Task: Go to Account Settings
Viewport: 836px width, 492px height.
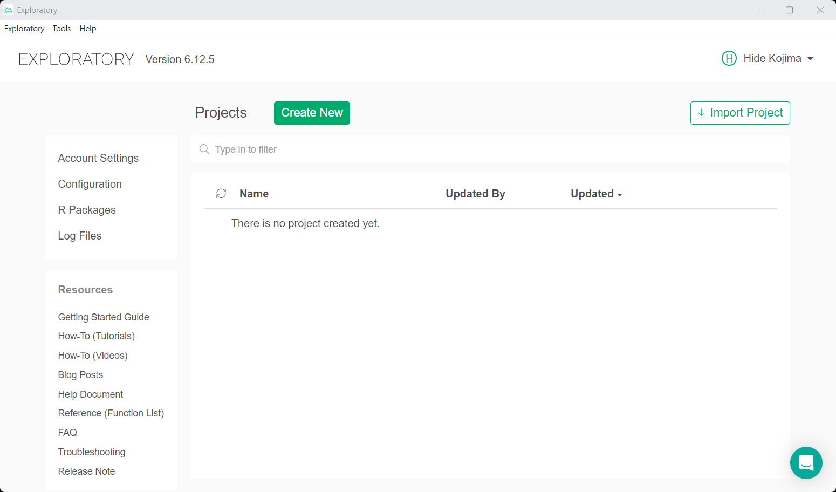Action: tap(98, 158)
